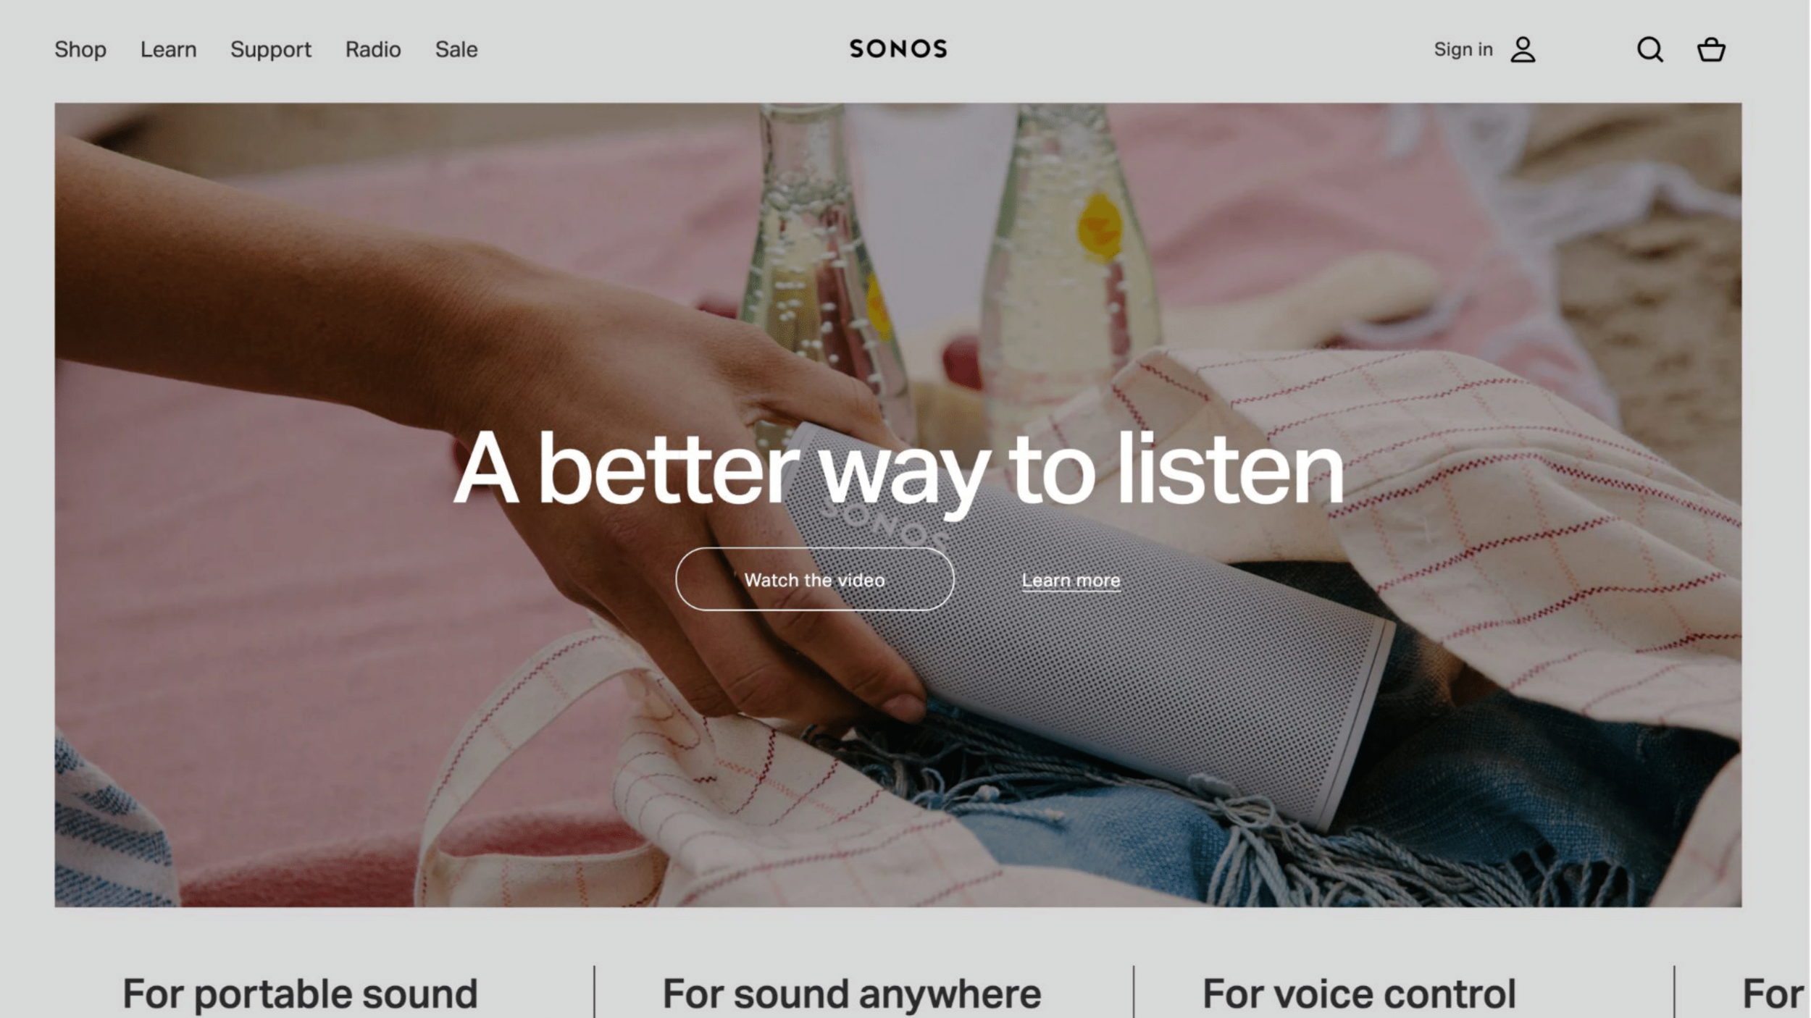Image resolution: width=1811 pixels, height=1018 pixels.
Task: Click the Sign in link
Action: coord(1463,49)
